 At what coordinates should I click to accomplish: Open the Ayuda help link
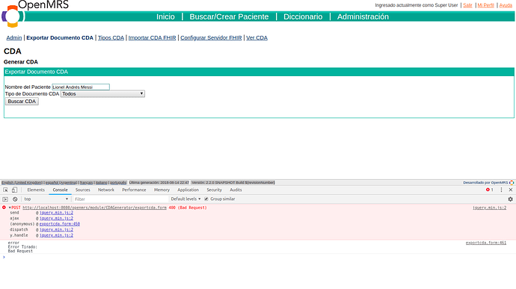coord(506,5)
